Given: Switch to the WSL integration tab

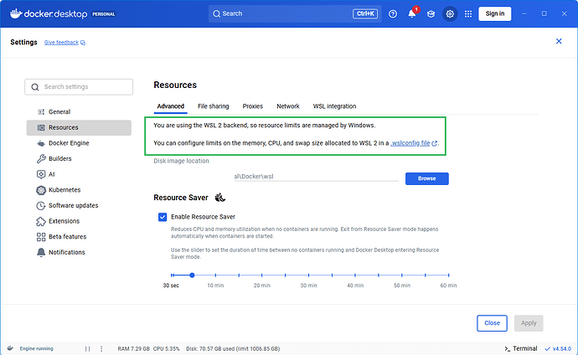Looking at the screenshot, I should [x=334, y=106].
